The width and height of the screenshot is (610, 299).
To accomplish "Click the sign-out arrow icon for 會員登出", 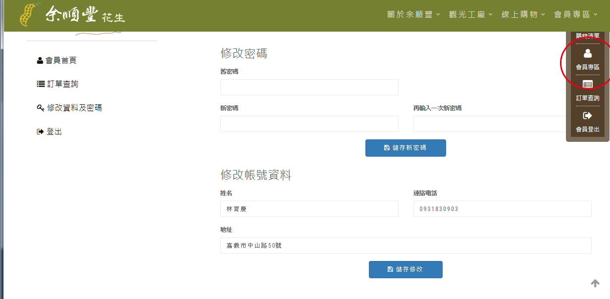I will (587, 116).
